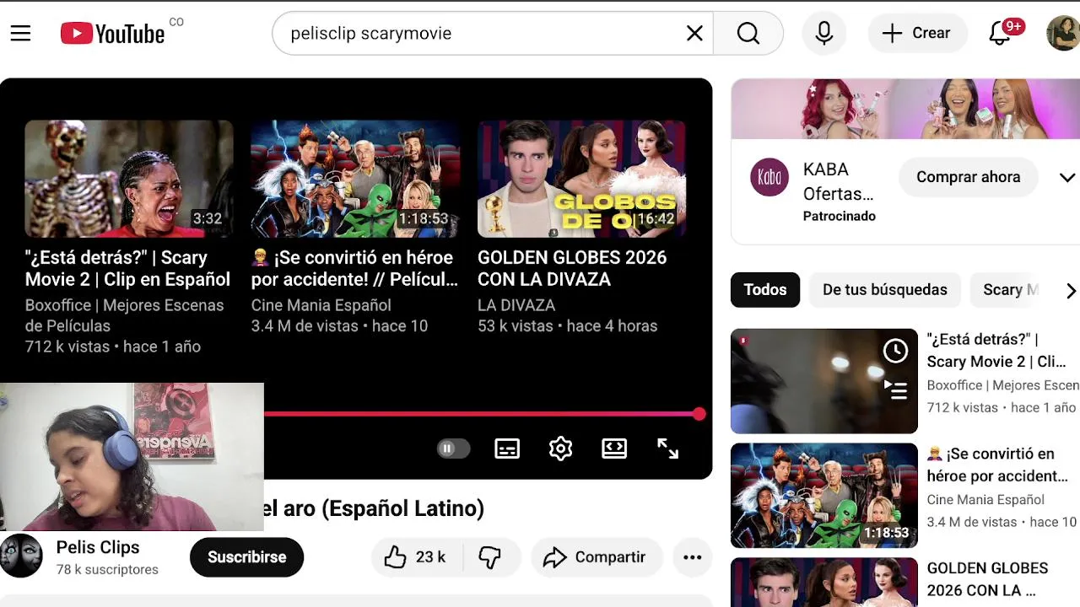Open sidebar 1:18:53 movie thumbnail

coord(823,496)
